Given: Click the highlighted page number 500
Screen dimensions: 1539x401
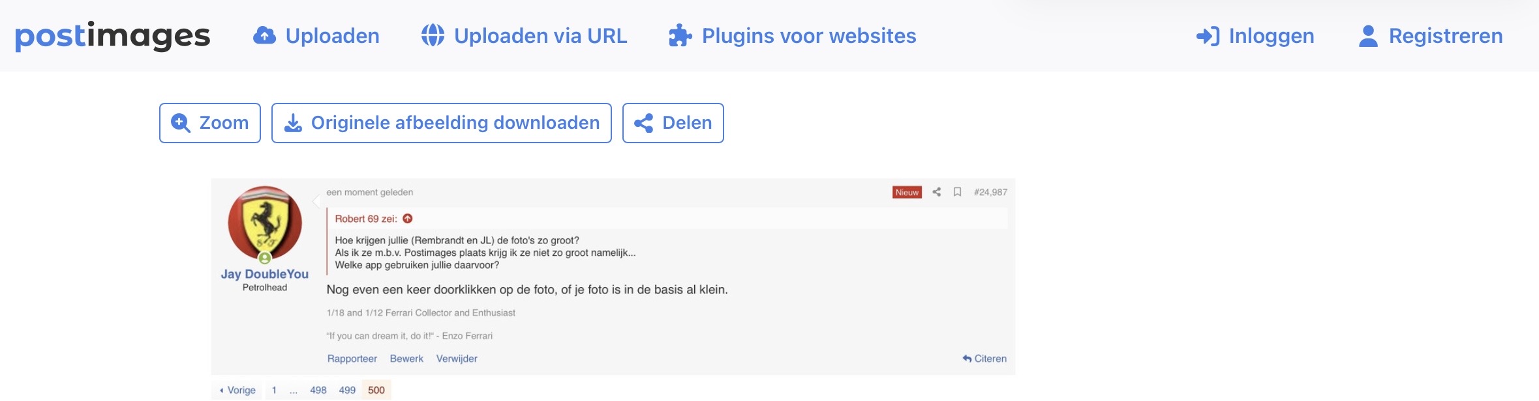Looking at the screenshot, I should [376, 390].
